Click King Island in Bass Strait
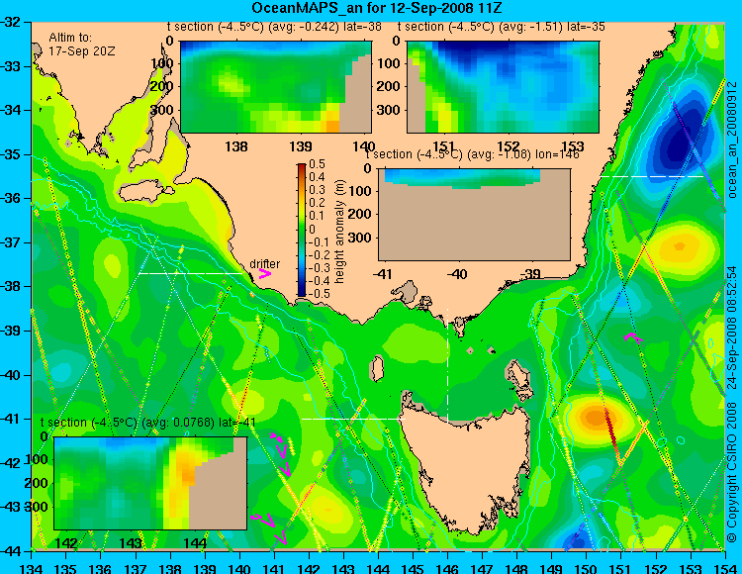This screenshot has width=742, height=574. [377, 368]
